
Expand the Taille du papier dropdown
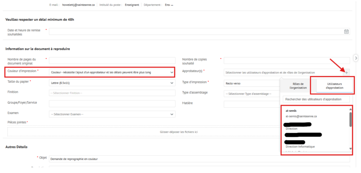(x=112, y=83)
